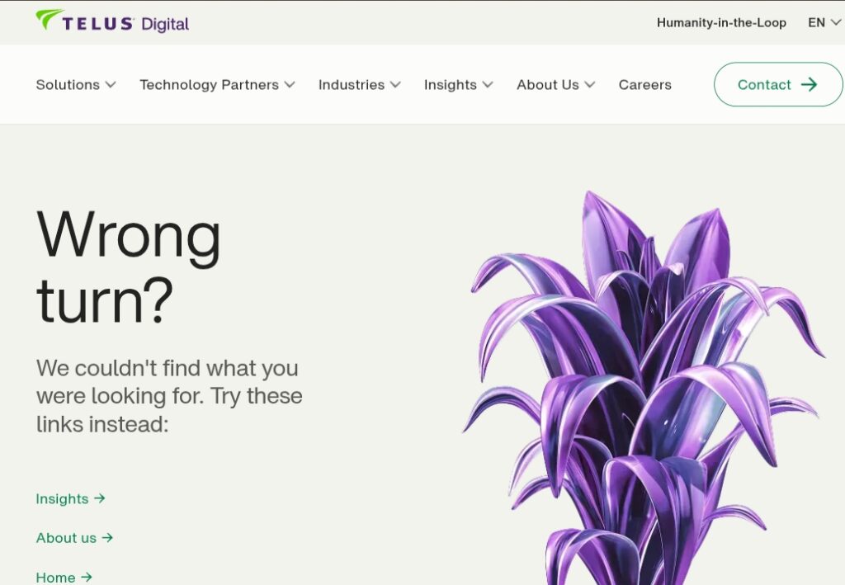
Task: Expand the Solutions chevron
Action: pyautogui.click(x=111, y=84)
